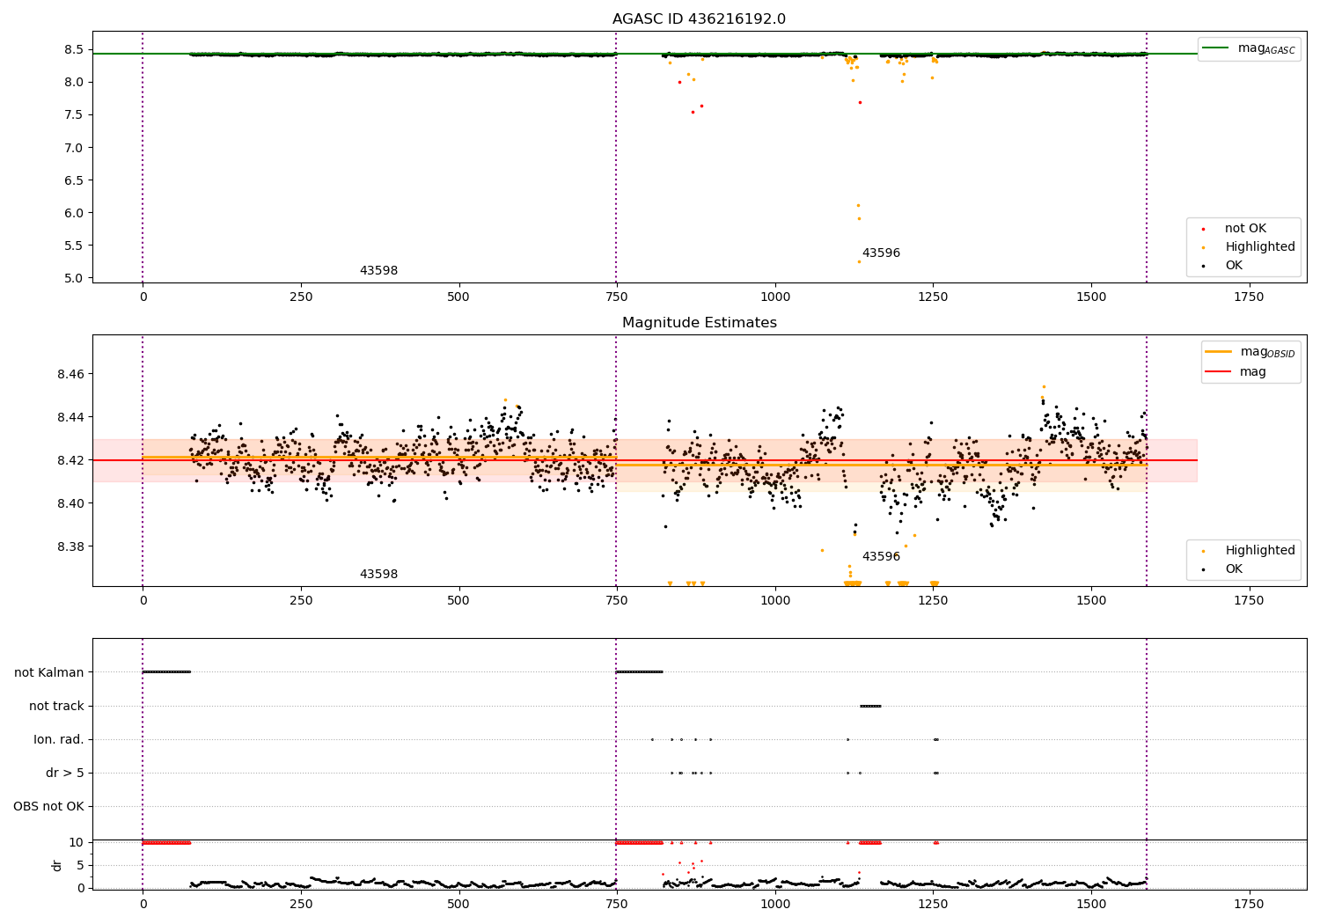Click the mag AGASC legend label
The image size is (1320, 924).
1266,48
